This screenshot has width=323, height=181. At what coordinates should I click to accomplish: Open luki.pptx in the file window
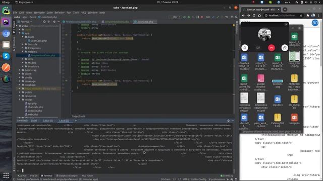click(x=294, y=119)
